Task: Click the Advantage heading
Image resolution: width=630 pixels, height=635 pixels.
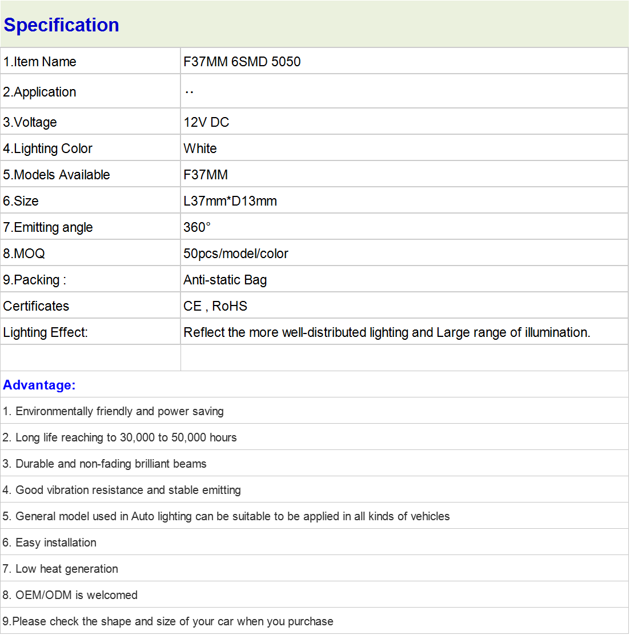Action: click(39, 385)
